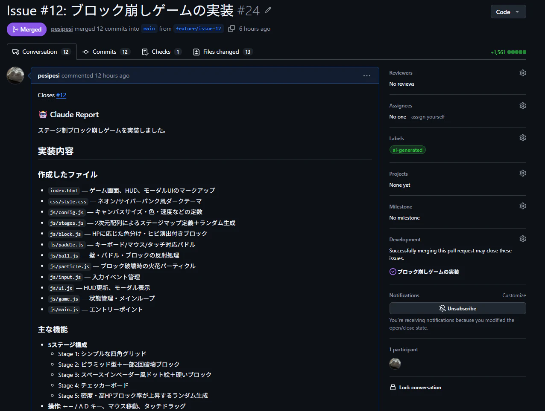
Task: Switch to the Conversation tab
Action: [41, 52]
